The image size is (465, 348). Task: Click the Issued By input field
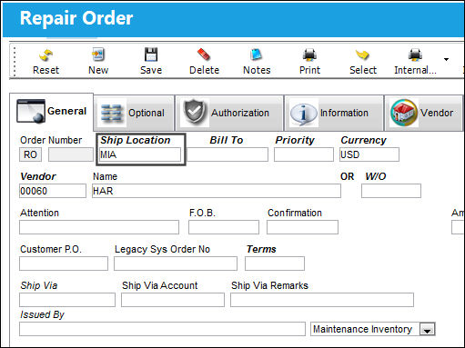(x=162, y=329)
